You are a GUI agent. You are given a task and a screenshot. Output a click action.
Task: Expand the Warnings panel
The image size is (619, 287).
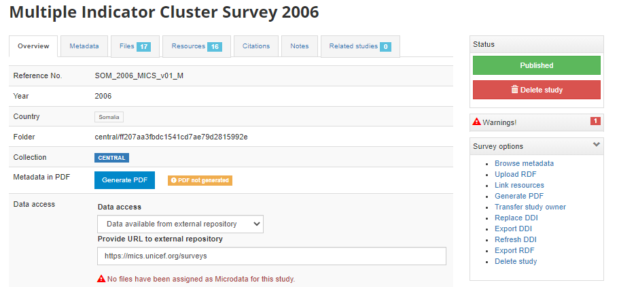[x=537, y=122]
